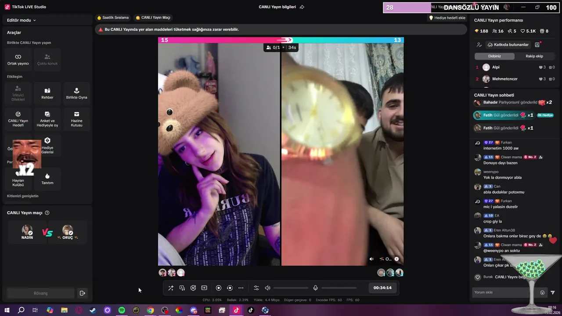Open the Rehber tool
562x316 pixels.
click(x=47, y=93)
